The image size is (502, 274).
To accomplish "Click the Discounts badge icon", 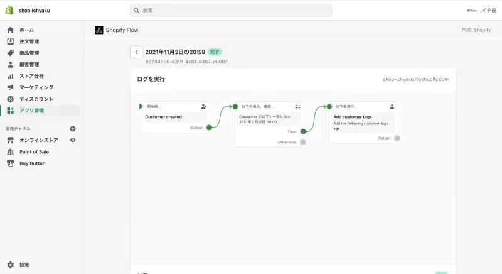I will (10, 99).
